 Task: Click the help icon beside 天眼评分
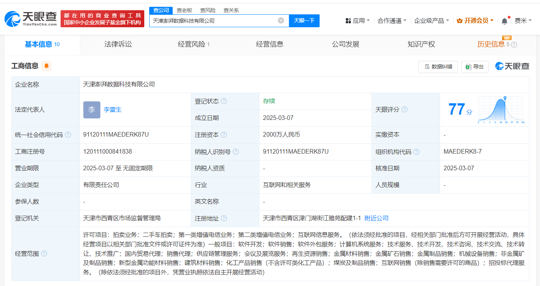pos(404,110)
